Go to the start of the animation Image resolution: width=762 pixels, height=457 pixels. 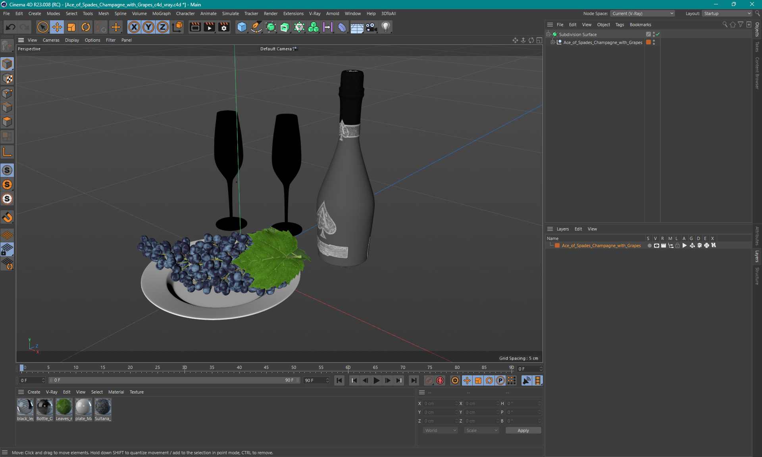(339, 380)
